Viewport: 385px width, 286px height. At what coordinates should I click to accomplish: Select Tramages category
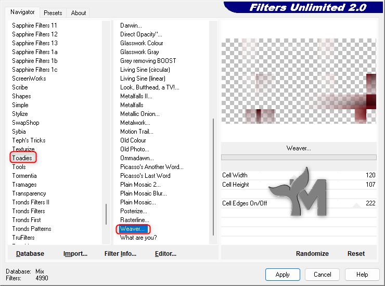click(x=24, y=185)
